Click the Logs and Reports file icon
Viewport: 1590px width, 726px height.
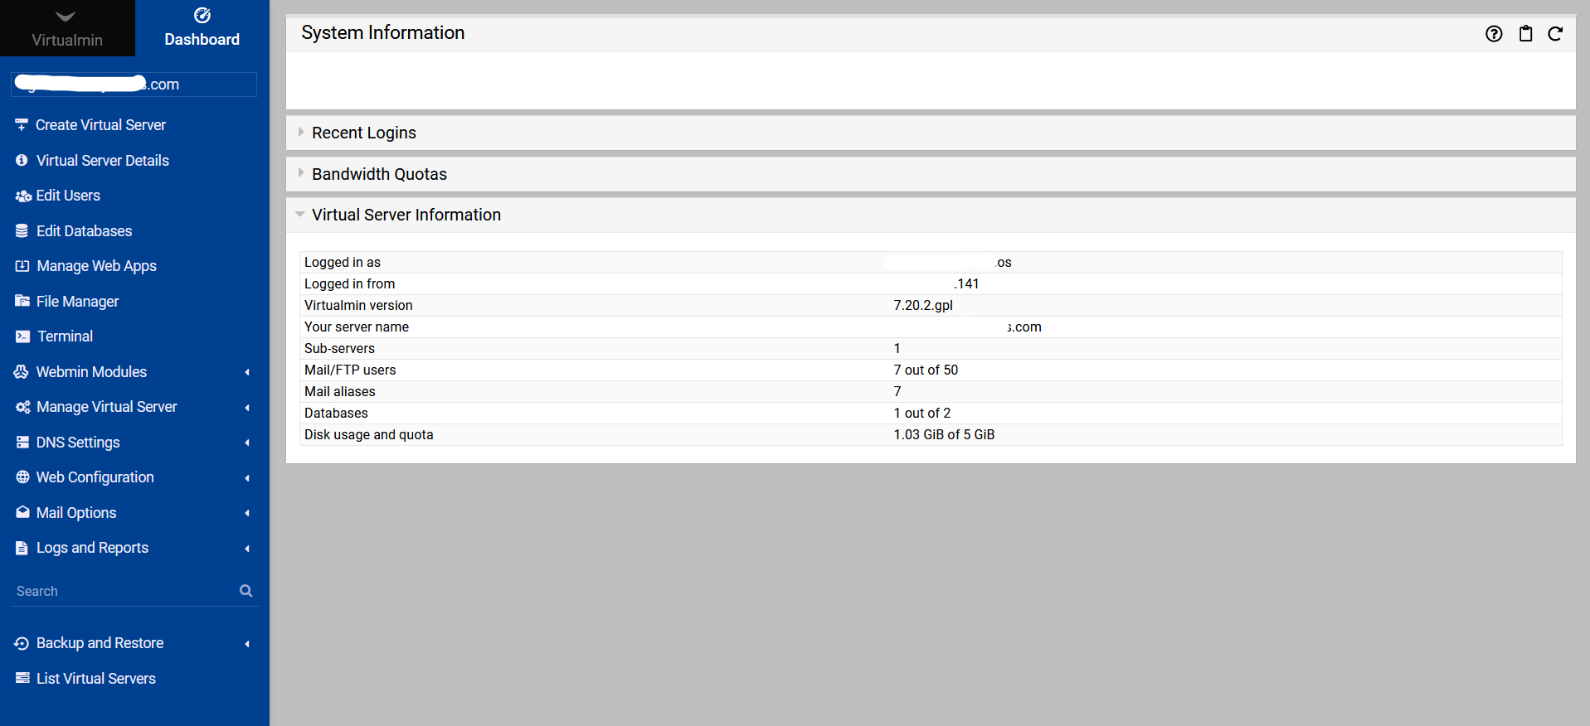click(22, 548)
